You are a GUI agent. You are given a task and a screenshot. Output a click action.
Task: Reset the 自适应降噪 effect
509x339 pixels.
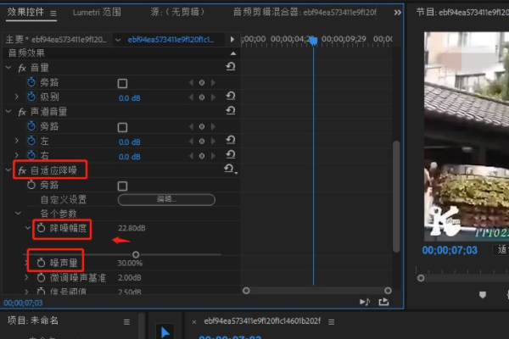point(230,169)
